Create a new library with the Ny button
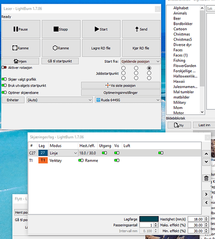This screenshot has height=239, width=215. click(x=179, y=125)
